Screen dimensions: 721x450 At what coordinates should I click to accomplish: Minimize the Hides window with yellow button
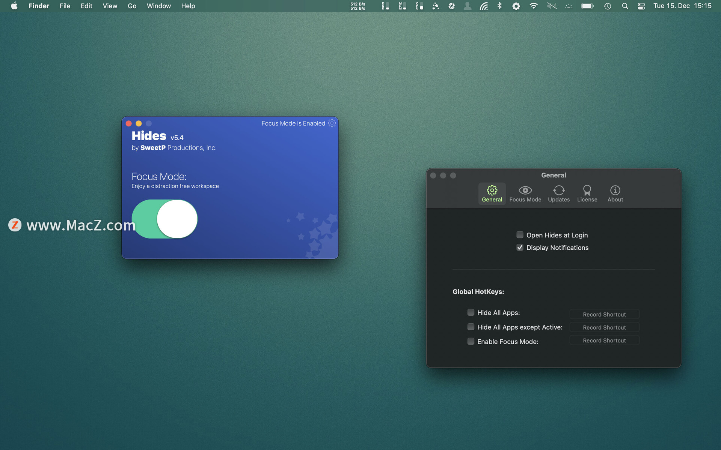tap(139, 123)
